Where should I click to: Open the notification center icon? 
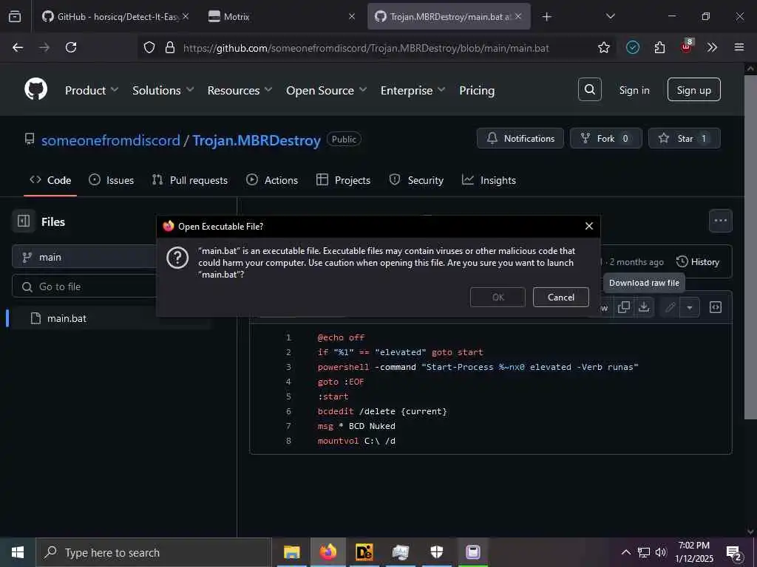tap(734, 553)
